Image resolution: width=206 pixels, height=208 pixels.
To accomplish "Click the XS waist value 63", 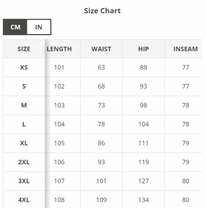I will (x=101, y=67).
